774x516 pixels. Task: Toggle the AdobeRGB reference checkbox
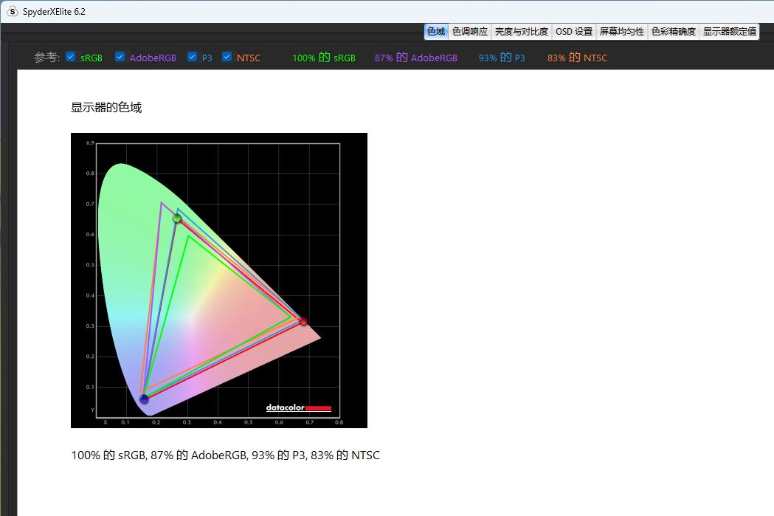[120, 57]
